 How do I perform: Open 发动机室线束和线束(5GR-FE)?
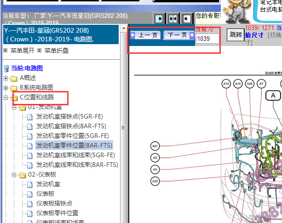point(75,155)
